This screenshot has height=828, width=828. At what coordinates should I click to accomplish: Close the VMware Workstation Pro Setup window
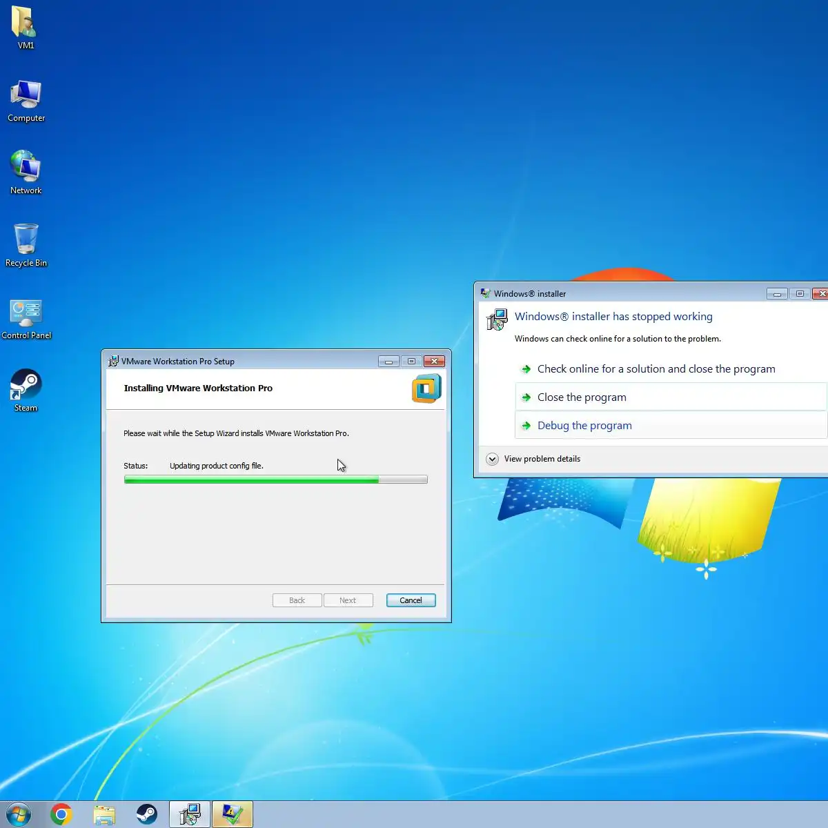(434, 362)
